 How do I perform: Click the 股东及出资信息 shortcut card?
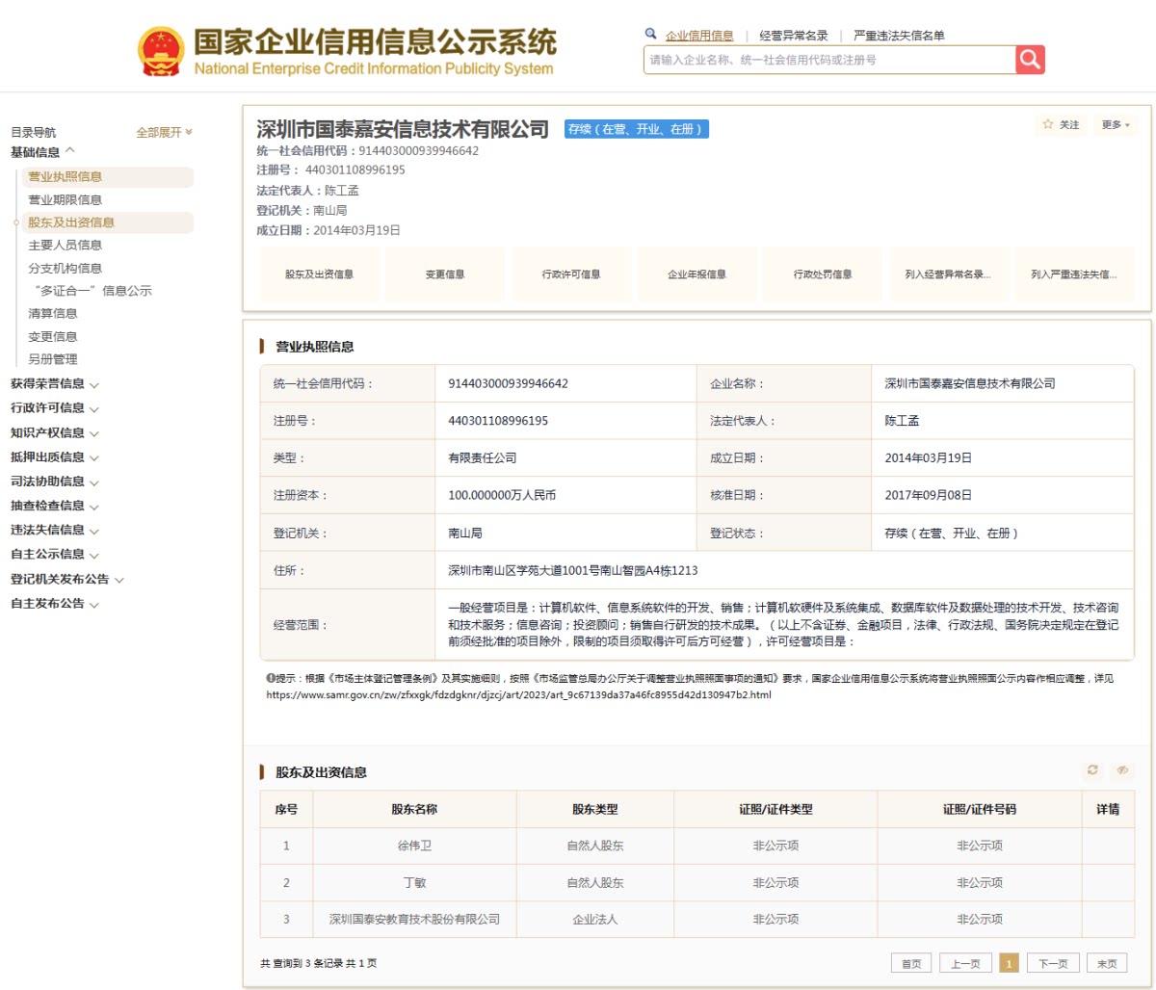coord(319,274)
